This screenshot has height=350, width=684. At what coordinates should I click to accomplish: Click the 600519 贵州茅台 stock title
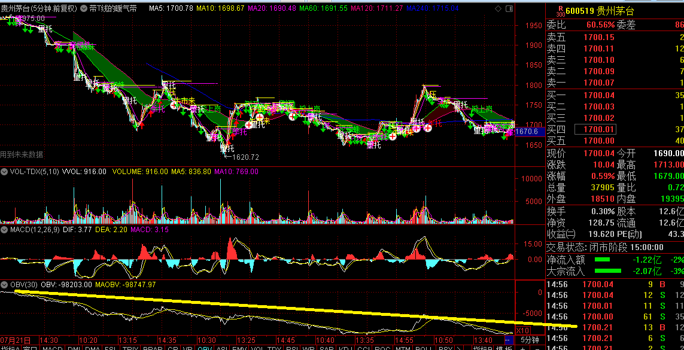coord(600,11)
